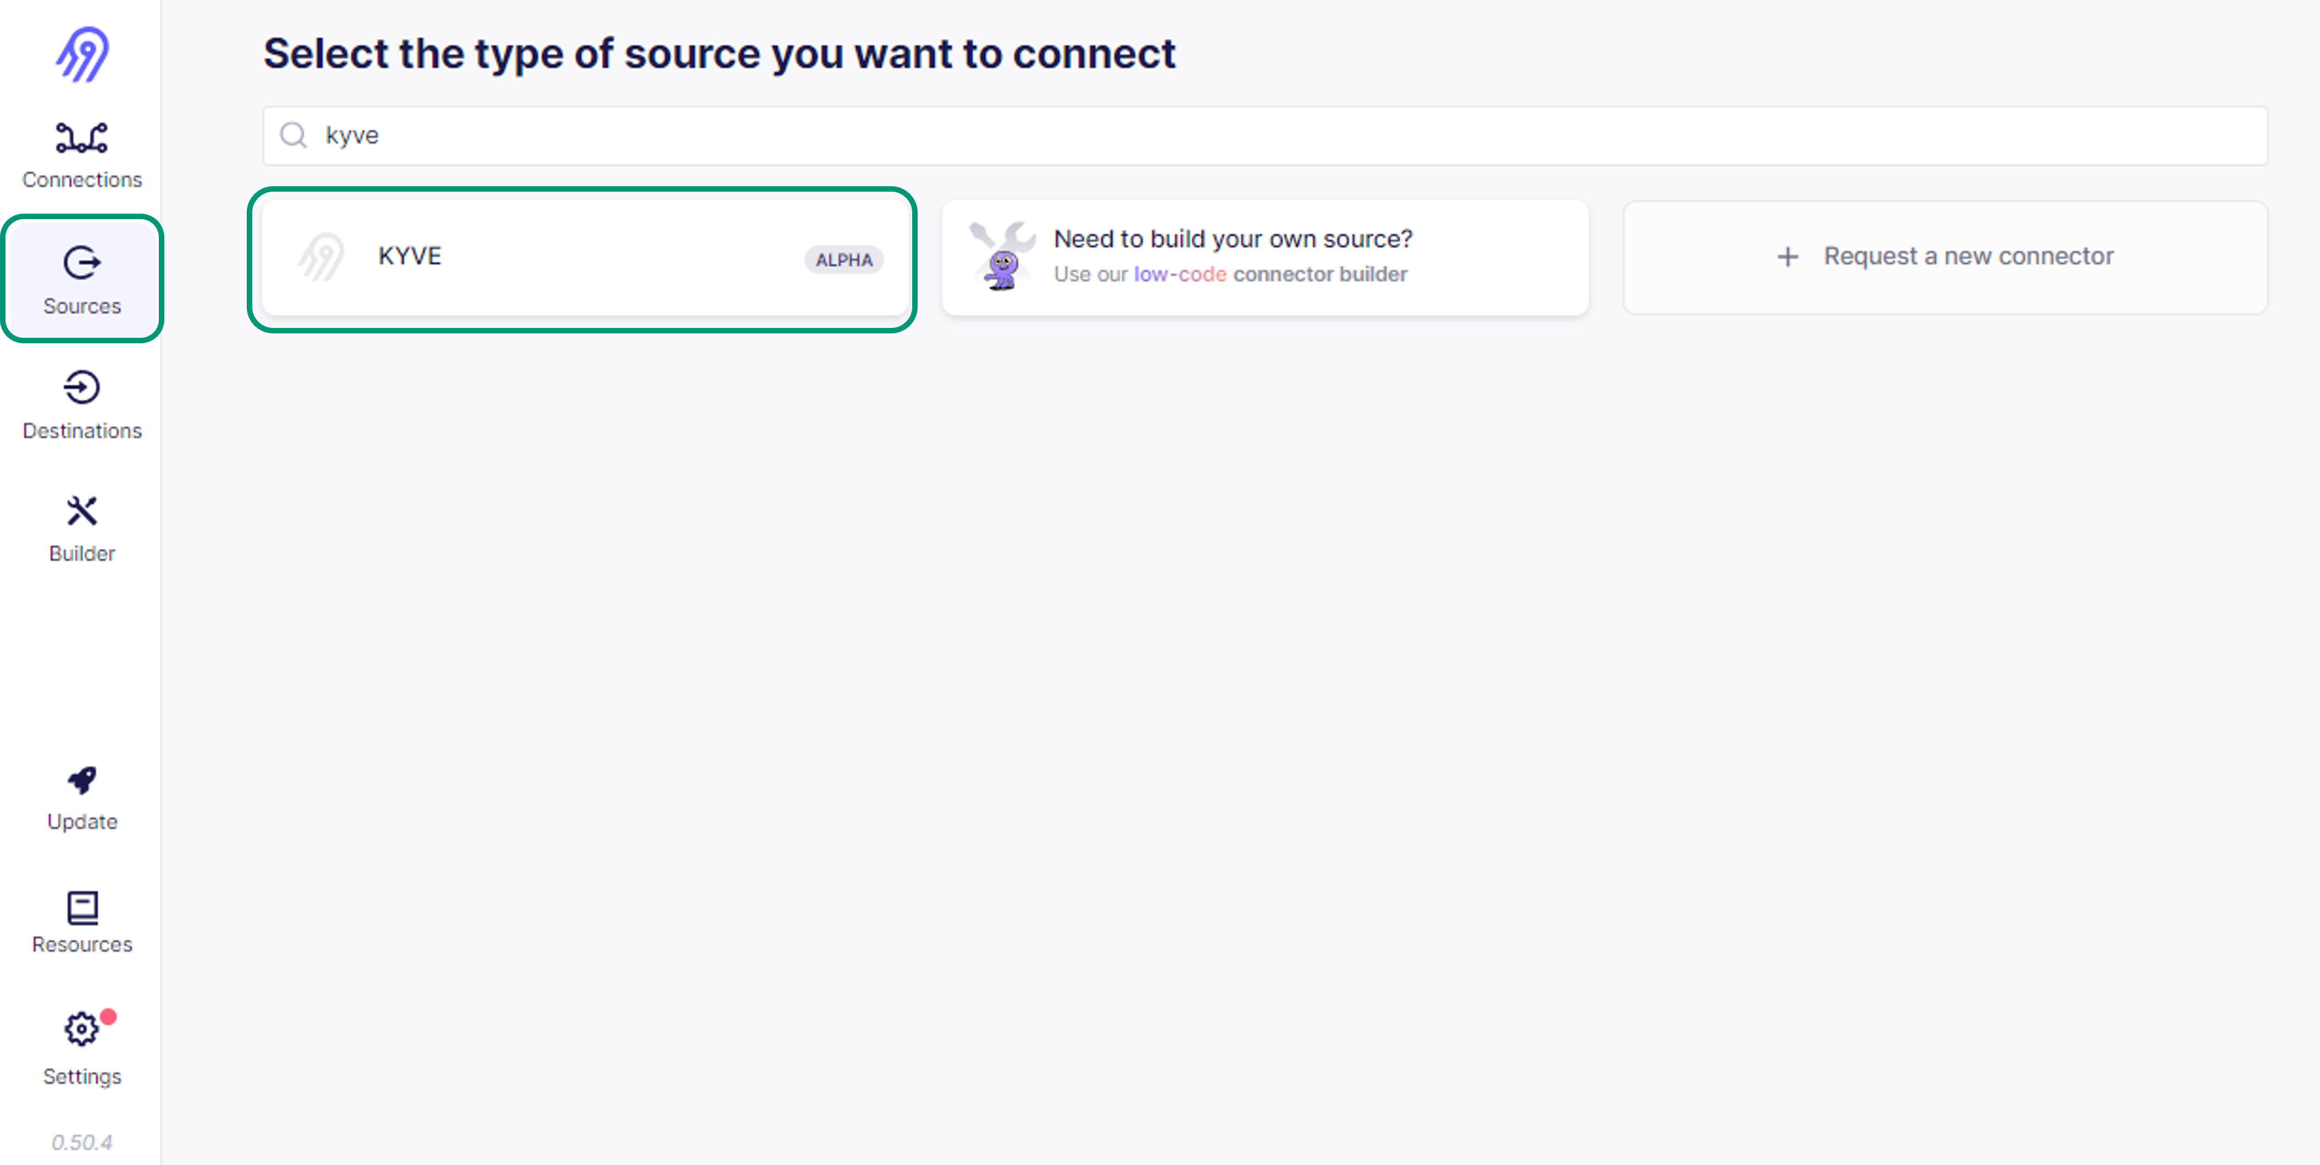Click the Airbyte logo icon
The width and height of the screenshot is (2320, 1165).
[82, 53]
